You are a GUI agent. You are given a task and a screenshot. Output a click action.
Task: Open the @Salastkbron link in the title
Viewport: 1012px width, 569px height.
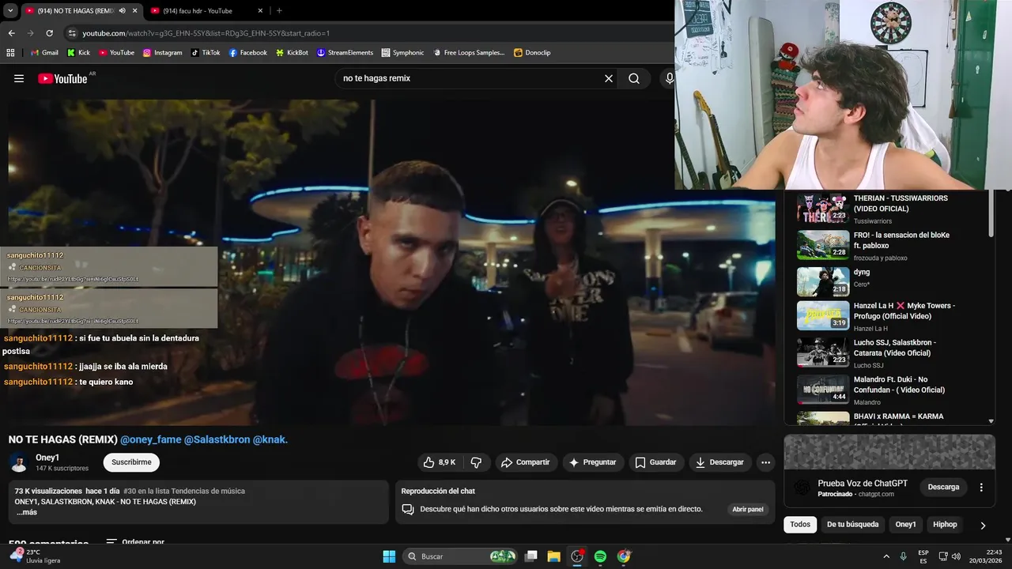tap(217, 439)
